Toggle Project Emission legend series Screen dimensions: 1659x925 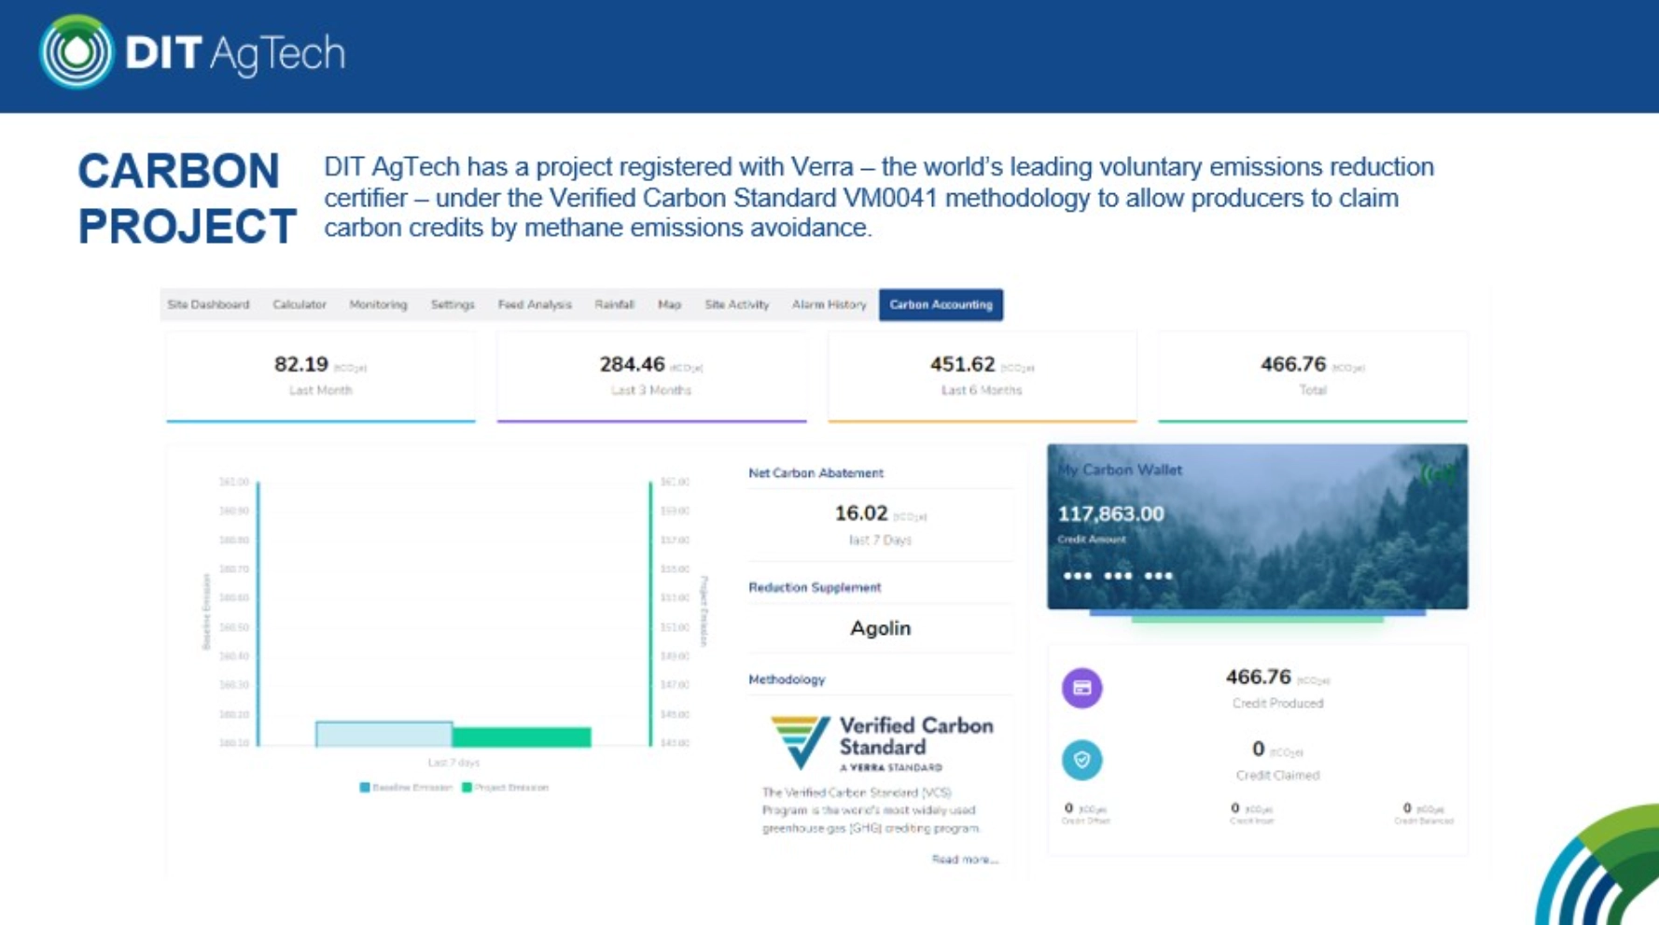[x=505, y=788]
